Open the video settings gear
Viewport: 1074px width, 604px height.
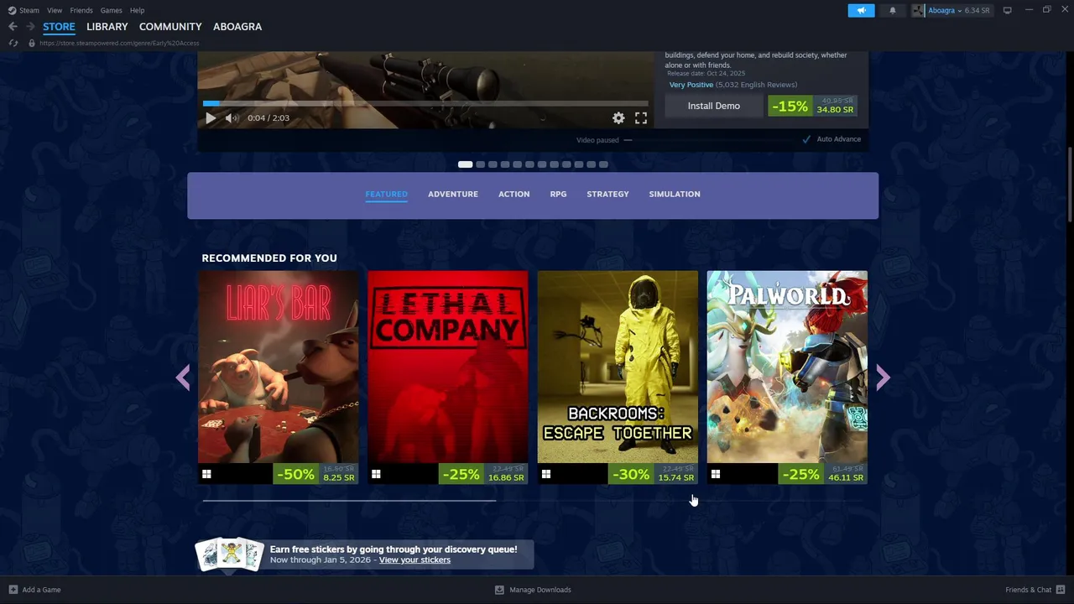click(618, 118)
